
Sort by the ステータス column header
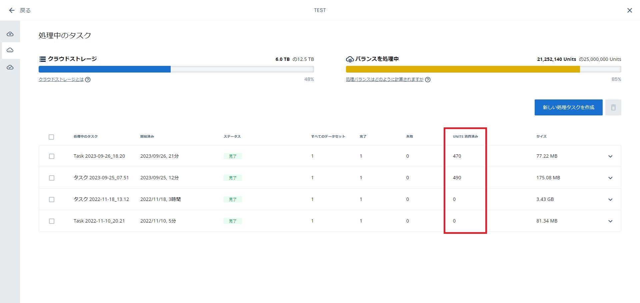click(x=232, y=136)
